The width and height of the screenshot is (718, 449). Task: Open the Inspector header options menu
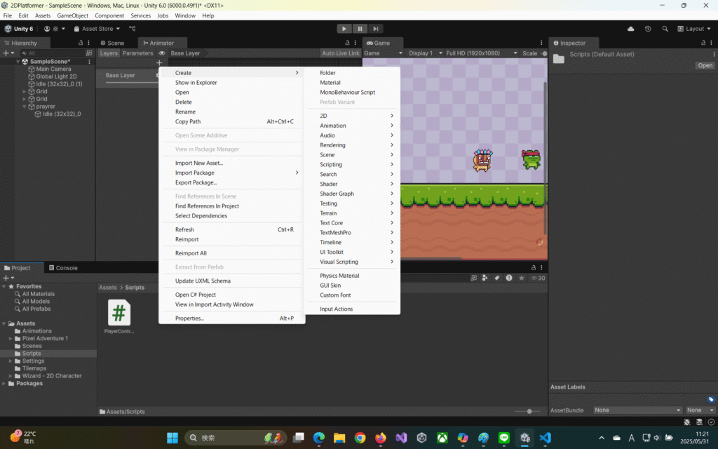coord(713,54)
